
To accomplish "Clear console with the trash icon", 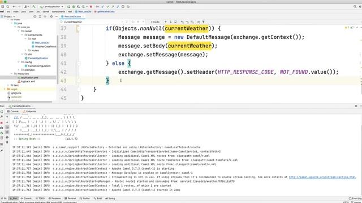I will point(7,142).
